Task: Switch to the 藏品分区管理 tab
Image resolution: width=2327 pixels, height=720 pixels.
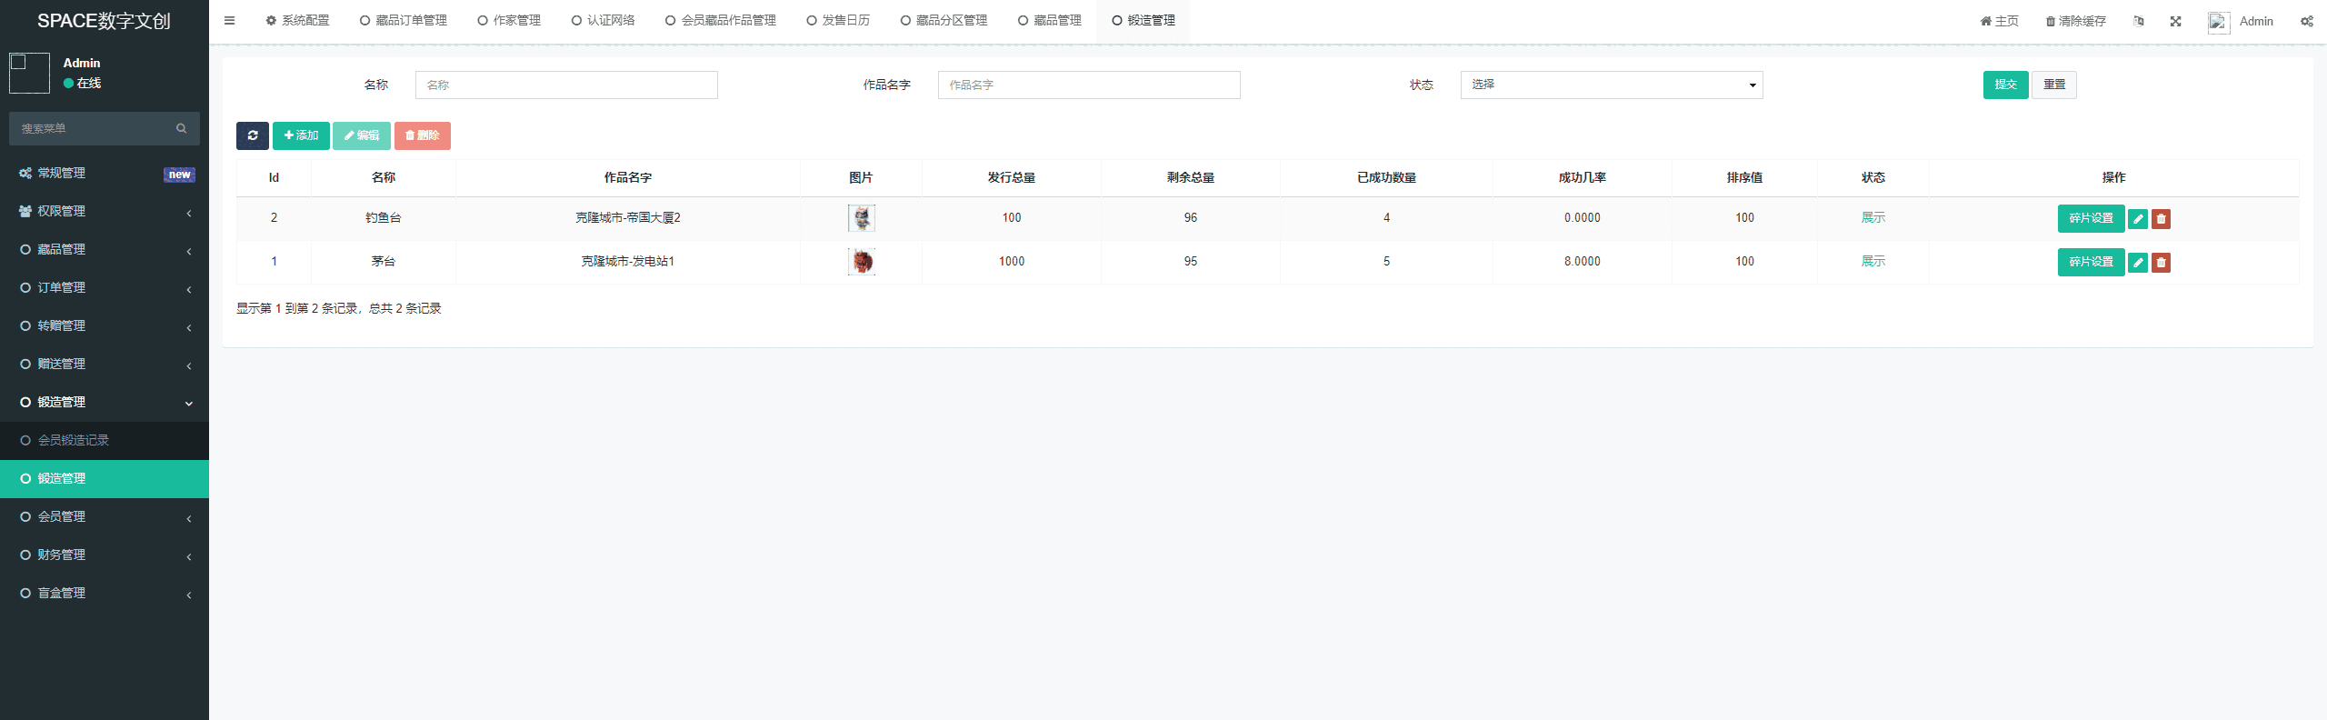Action: [x=944, y=20]
